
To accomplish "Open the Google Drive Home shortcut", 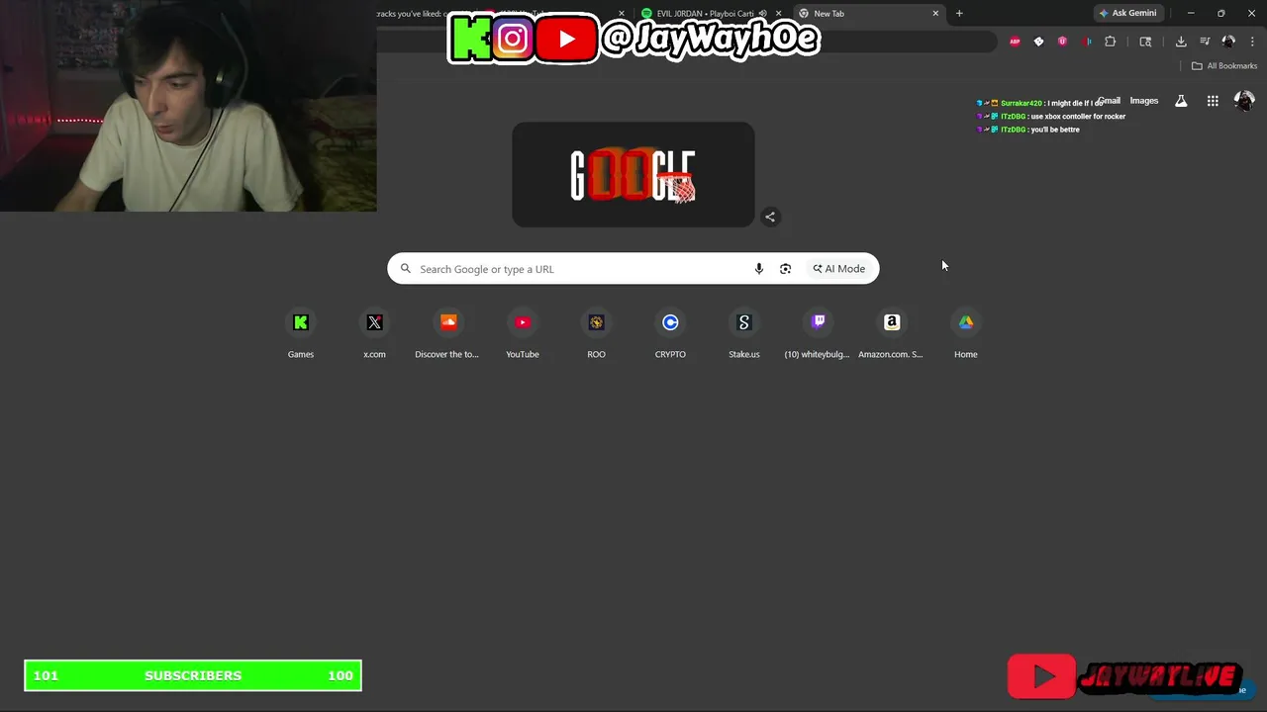I will click(965, 334).
